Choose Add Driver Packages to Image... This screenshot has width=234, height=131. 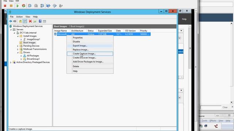(x=90, y=61)
